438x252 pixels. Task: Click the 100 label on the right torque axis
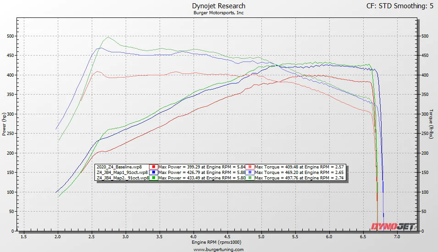coord(425,192)
